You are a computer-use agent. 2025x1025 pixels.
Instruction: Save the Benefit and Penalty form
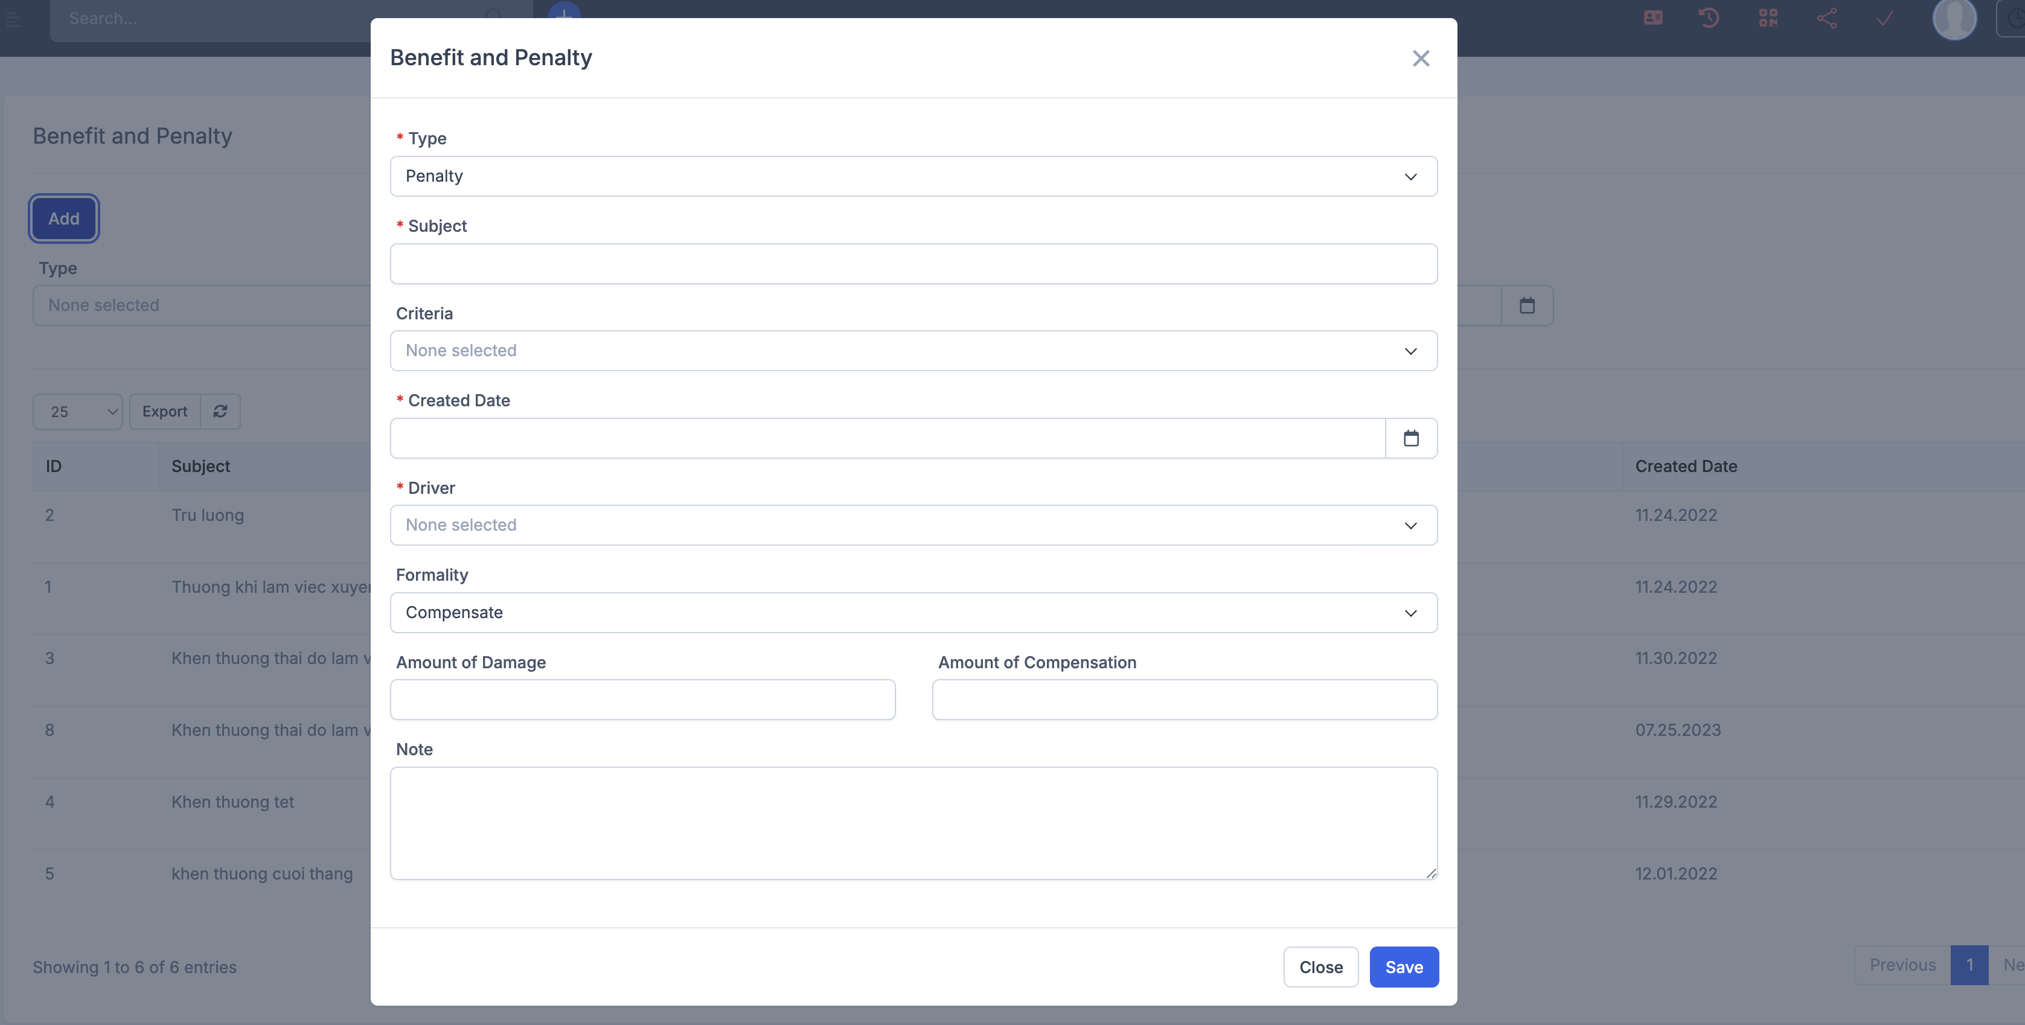click(1403, 967)
